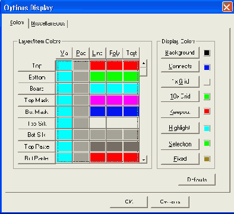234x214 pixels.
Task: Select the Via column header
Action: 64,53
